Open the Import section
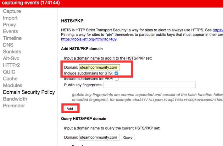 pos(10,18)
